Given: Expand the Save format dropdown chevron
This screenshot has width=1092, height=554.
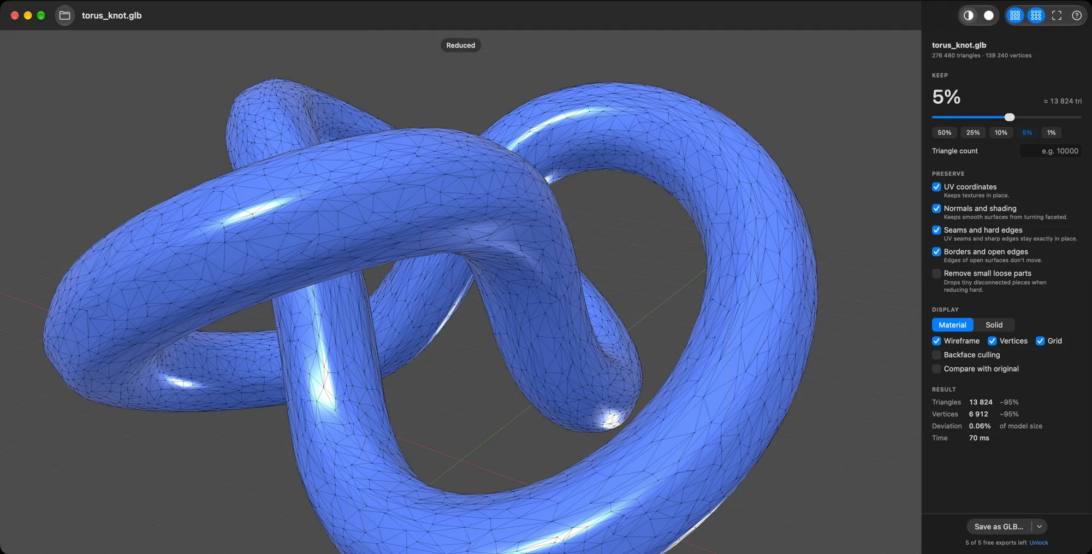Looking at the screenshot, I should point(1040,527).
